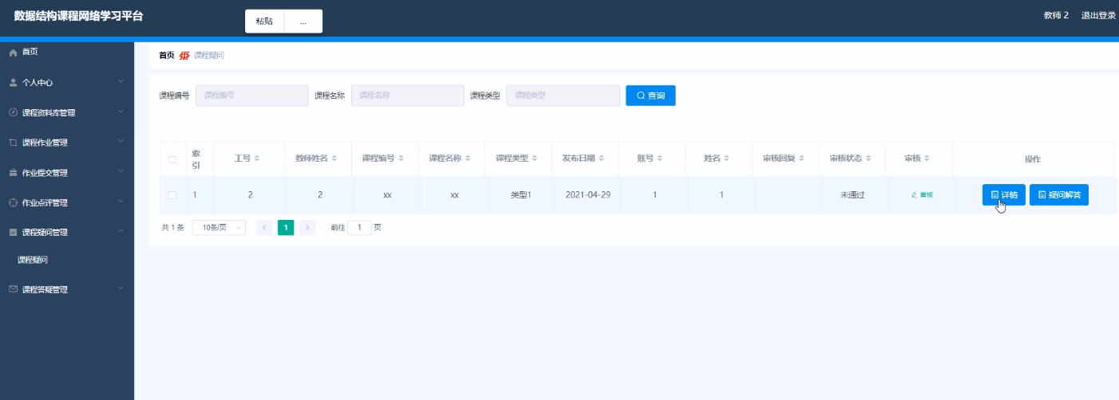Click the red breadcrumb separator icon
The image size is (1119, 400).
click(x=184, y=56)
